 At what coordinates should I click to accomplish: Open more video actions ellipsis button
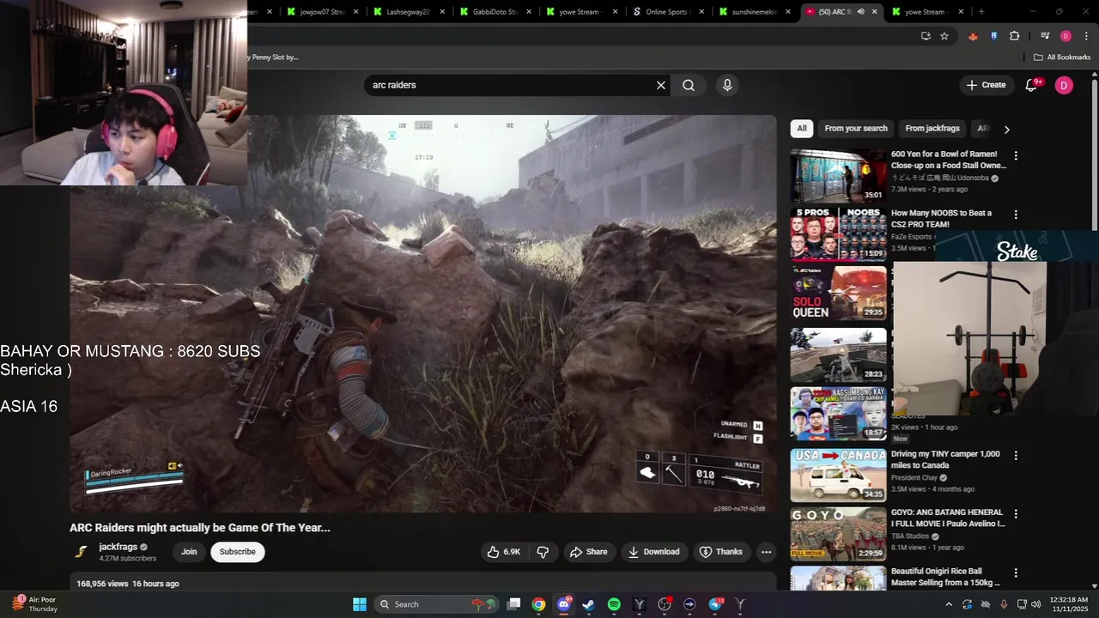pyautogui.click(x=766, y=552)
